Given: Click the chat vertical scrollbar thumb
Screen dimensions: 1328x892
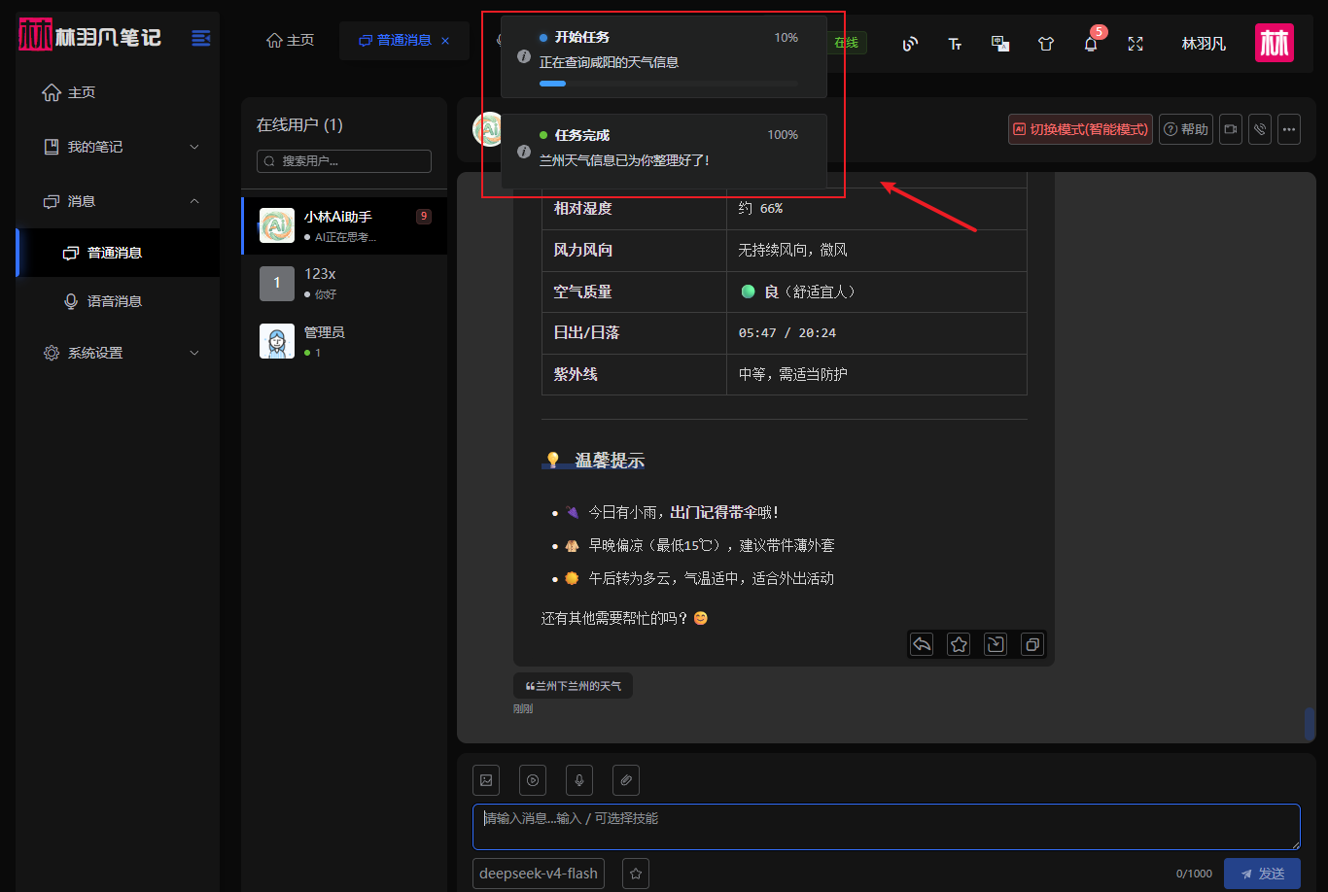Looking at the screenshot, I should pos(1310,724).
